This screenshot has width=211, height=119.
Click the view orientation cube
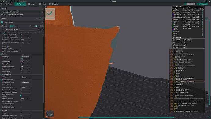click(x=50, y=114)
